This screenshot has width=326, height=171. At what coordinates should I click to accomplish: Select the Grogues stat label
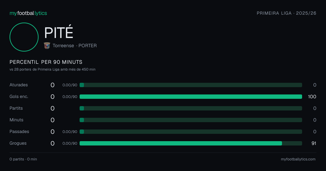pyautogui.click(x=18, y=143)
